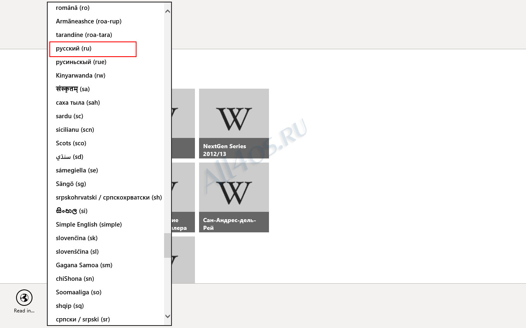Click the language list scrollbar thumb

pos(167,245)
